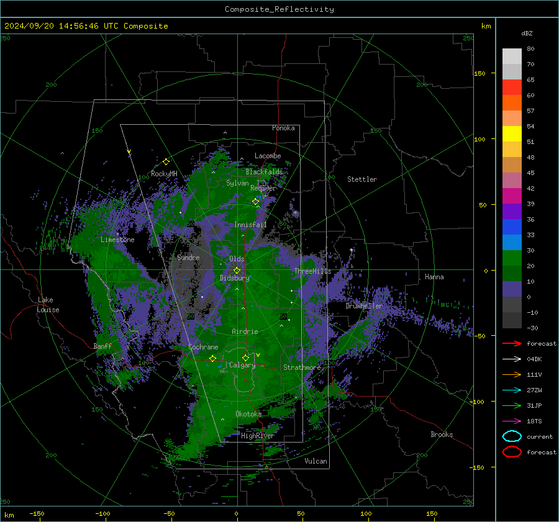Click the Cochrane city label
Viewport: 559px width, 522px height.
click(203, 347)
